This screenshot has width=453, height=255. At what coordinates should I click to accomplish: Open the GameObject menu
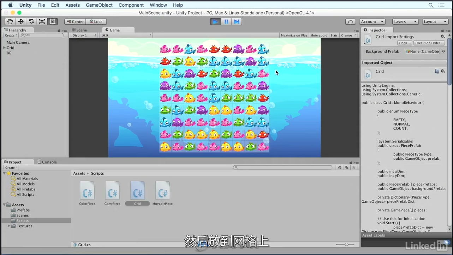click(99, 5)
